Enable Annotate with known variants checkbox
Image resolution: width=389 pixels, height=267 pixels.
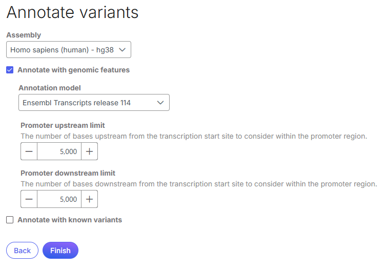(10, 220)
